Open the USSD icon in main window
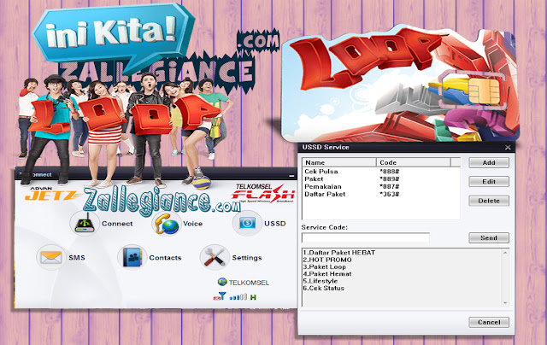This screenshot has width=547, height=345. pyautogui.click(x=247, y=223)
